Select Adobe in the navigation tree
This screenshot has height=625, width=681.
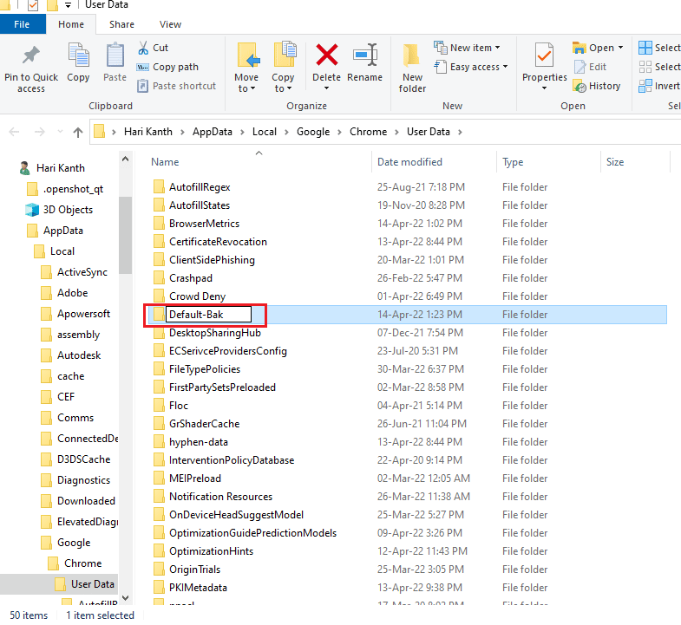coord(73,293)
